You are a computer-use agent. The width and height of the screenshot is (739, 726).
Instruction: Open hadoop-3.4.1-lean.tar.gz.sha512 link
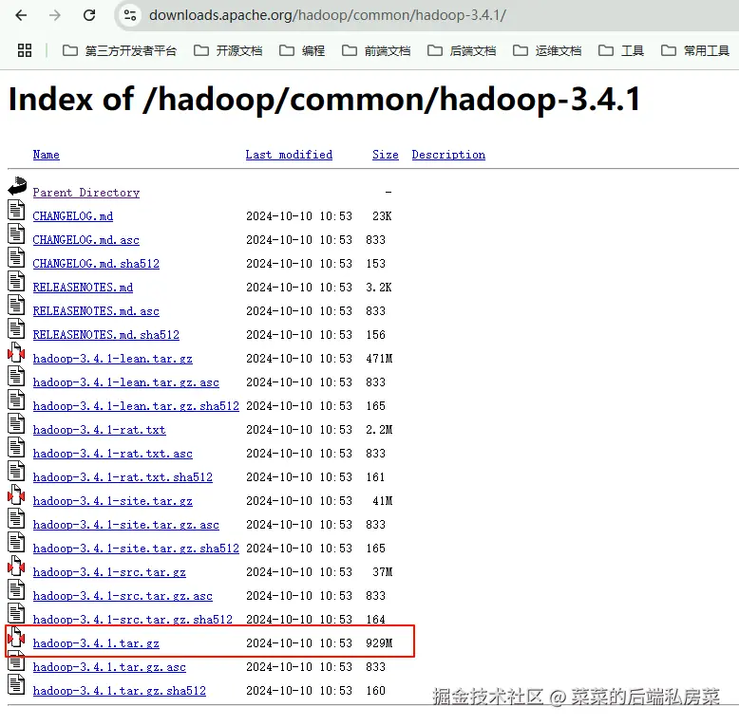click(136, 406)
